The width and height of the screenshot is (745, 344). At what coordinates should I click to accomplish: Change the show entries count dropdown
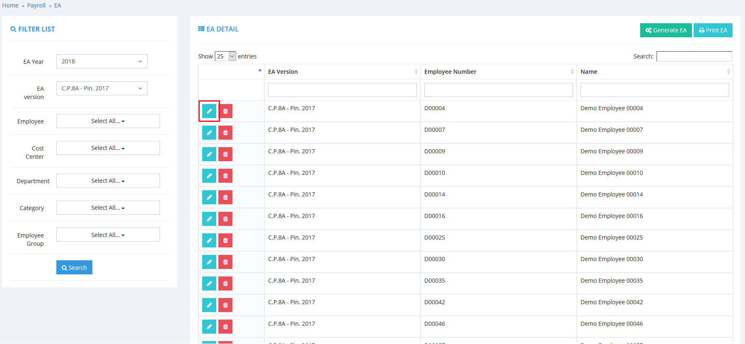(225, 56)
